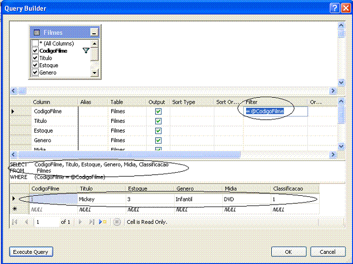This screenshot has height=264, width=353.
Task: Go to last record in results navigator
Action: coord(91,222)
